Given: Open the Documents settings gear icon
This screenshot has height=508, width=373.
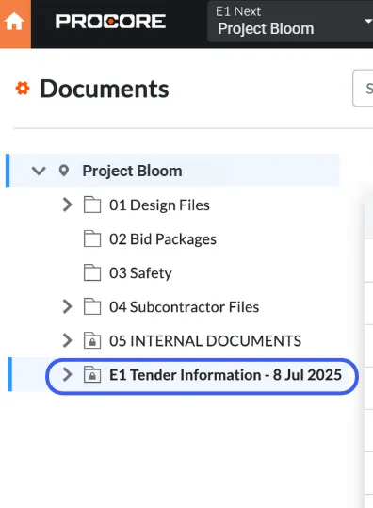Looking at the screenshot, I should [x=23, y=89].
